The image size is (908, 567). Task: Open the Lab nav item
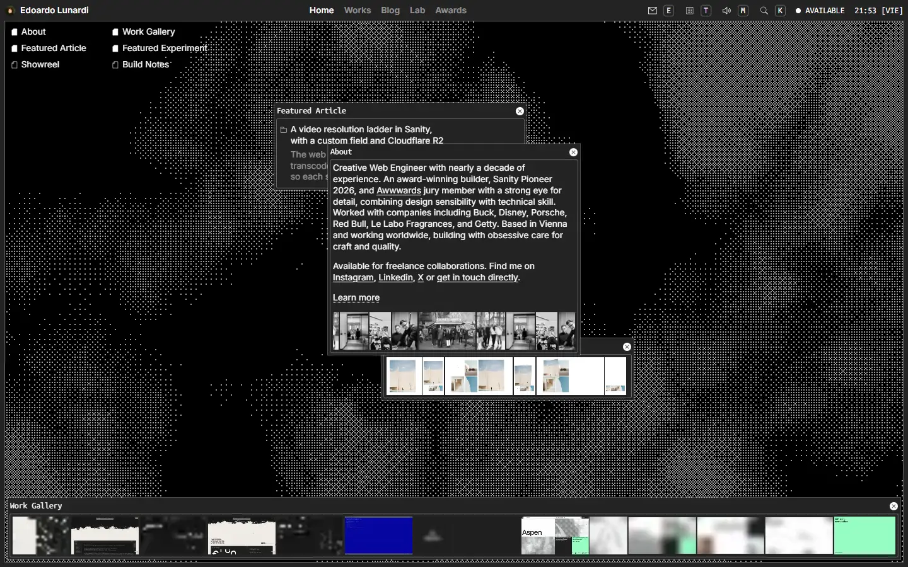417,11
